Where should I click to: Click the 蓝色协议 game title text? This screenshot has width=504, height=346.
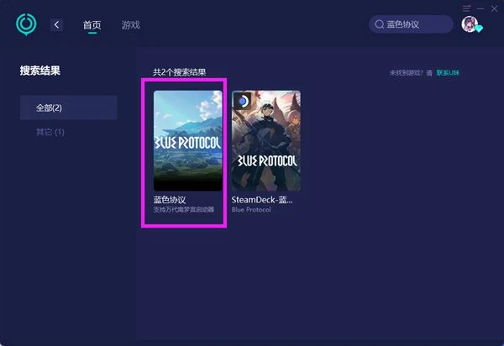tap(171, 201)
